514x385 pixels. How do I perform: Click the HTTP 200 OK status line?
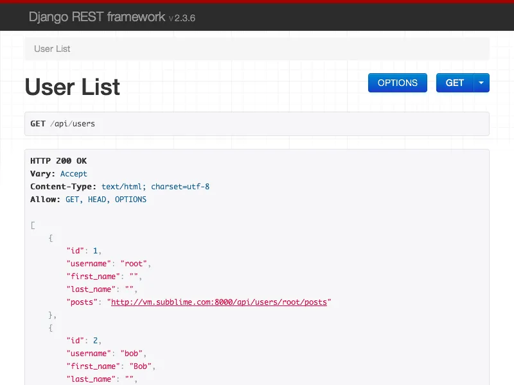pos(58,160)
